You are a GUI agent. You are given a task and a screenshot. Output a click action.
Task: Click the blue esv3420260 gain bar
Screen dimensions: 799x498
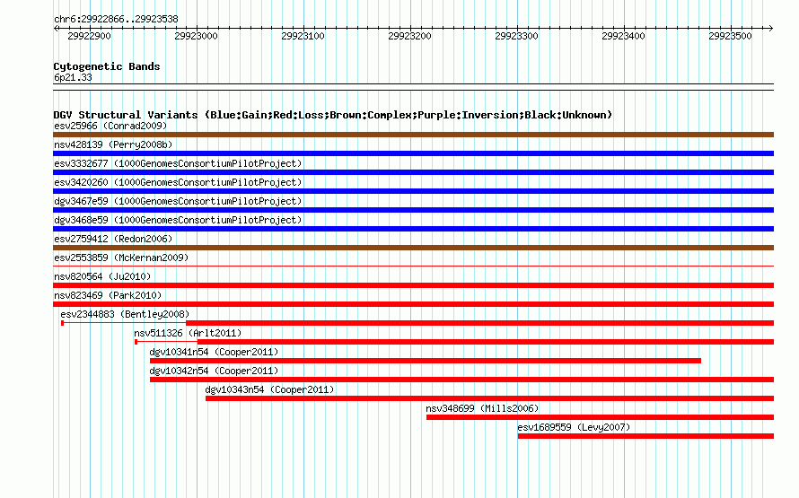pyautogui.click(x=413, y=191)
